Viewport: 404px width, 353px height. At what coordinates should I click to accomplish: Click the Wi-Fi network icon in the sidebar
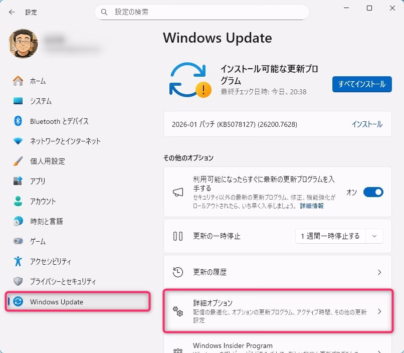click(18, 141)
